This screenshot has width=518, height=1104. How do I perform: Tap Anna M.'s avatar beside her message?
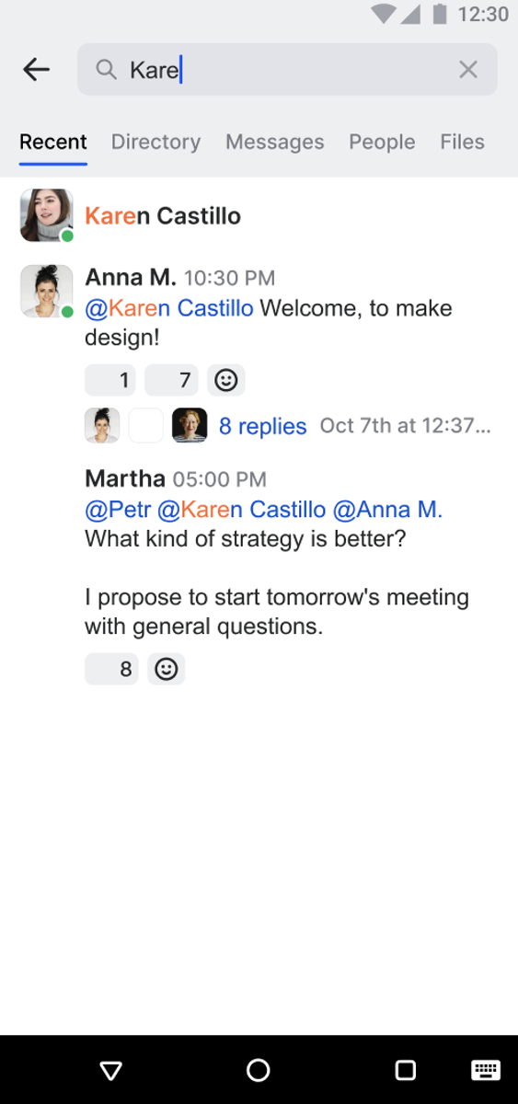click(47, 292)
